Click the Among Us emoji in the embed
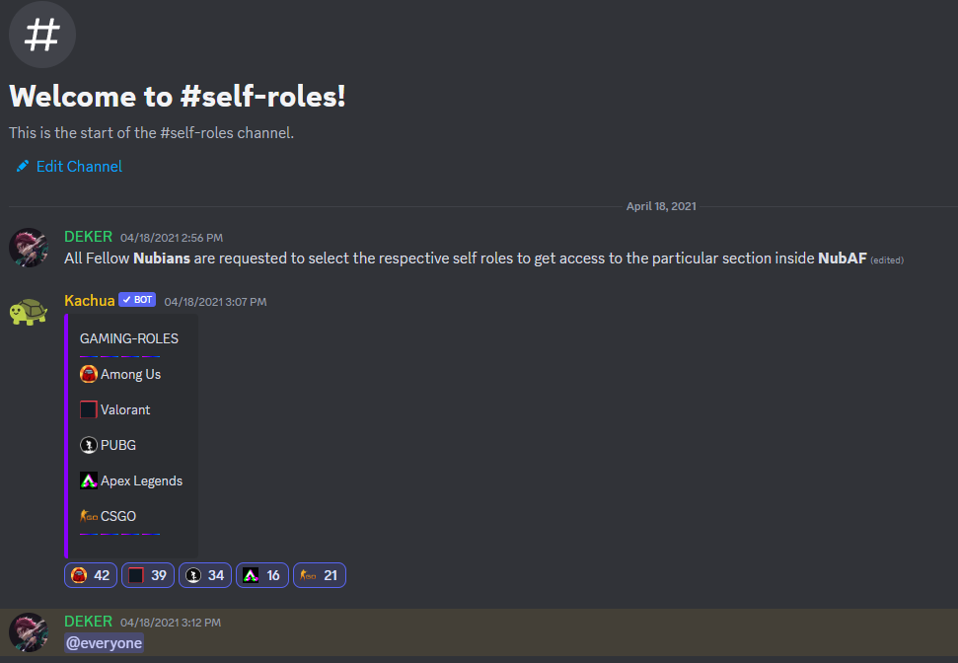The width and height of the screenshot is (958, 663). (x=89, y=374)
